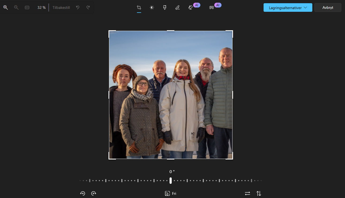Screen dimensions: 345x198
Task: Click the 32 % zoom level
Action: click(41, 7)
